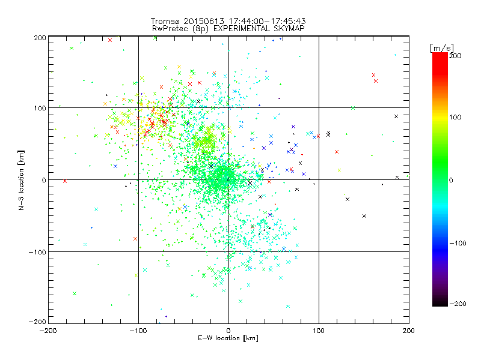
Task: Click the subtitle 'RwPretec (8p) EXPERIMENTAL SKYMAP'
Action: pyautogui.click(x=228, y=28)
